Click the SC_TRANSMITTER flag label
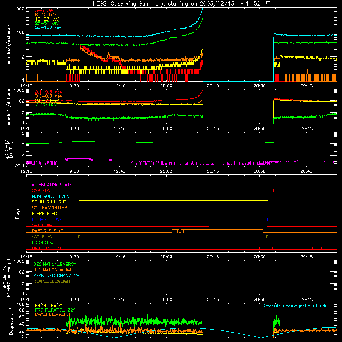 point(50,208)
